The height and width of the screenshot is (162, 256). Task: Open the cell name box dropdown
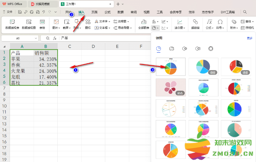36,38
